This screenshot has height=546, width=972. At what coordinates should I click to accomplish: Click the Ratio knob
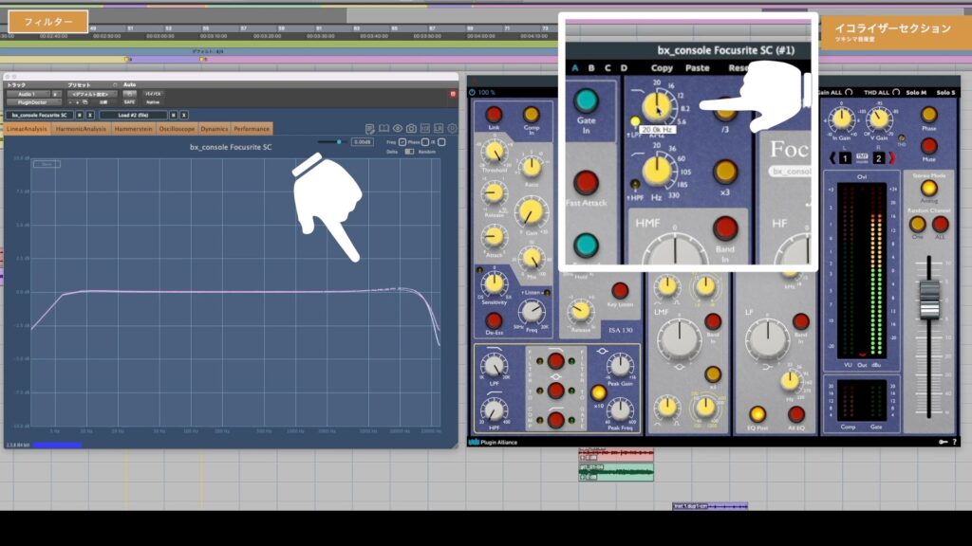tap(532, 167)
